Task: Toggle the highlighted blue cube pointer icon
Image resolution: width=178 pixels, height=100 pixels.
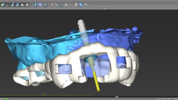Action: click(x=81, y=5)
